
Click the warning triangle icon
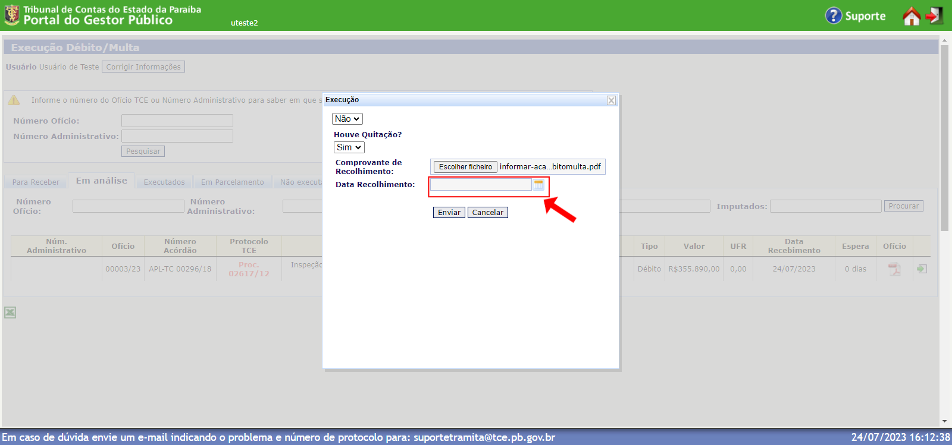click(13, 100)
